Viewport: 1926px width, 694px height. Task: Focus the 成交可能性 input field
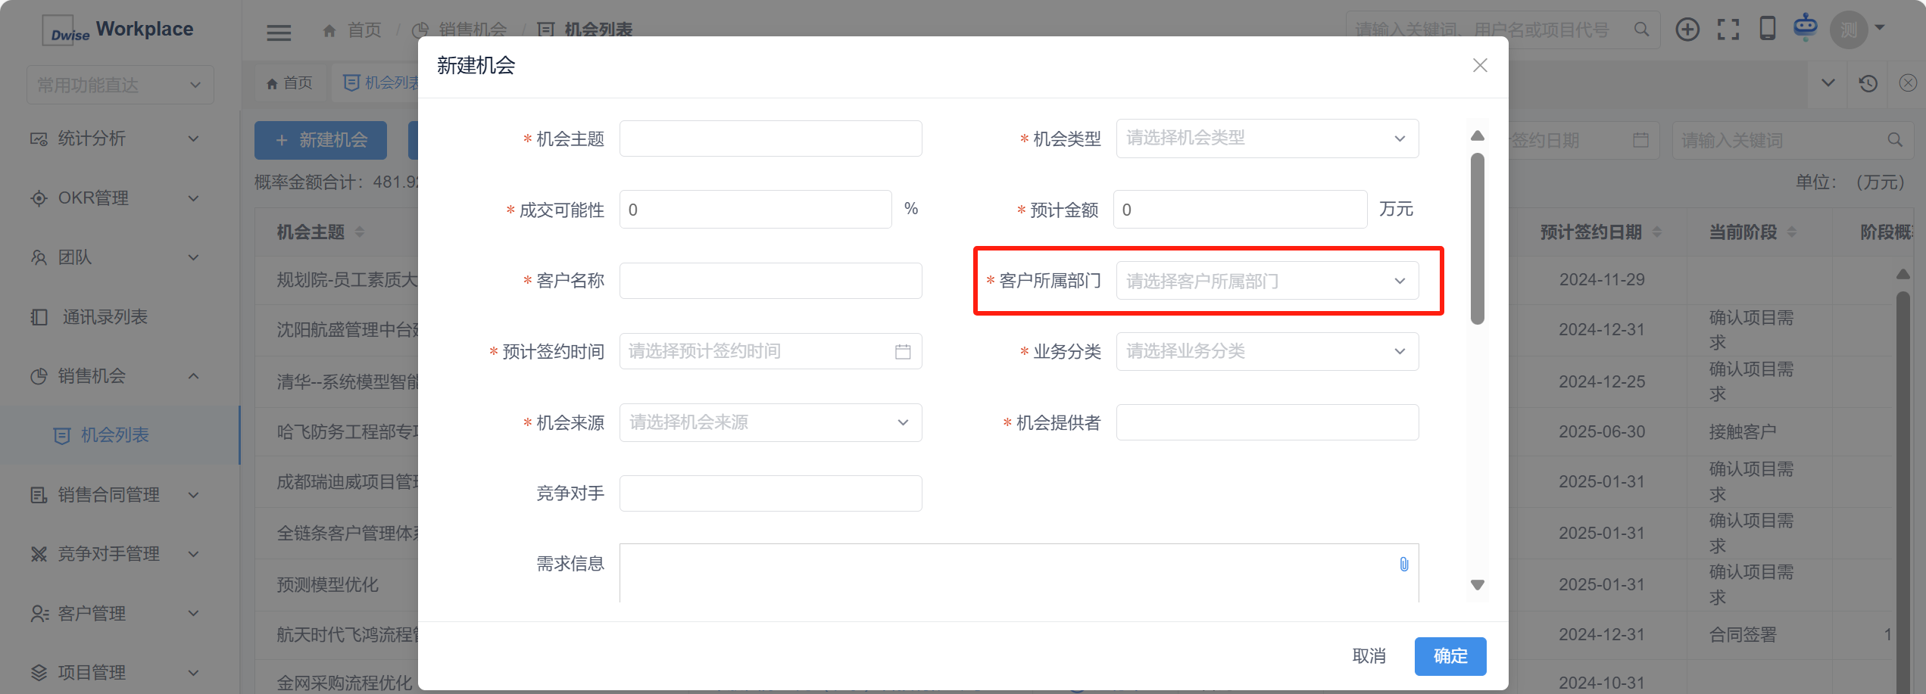pos(755,210)
